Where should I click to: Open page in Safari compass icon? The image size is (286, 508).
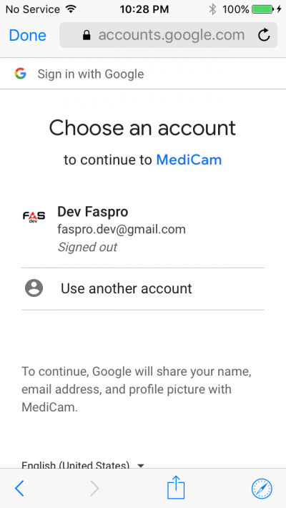[262, 488]
